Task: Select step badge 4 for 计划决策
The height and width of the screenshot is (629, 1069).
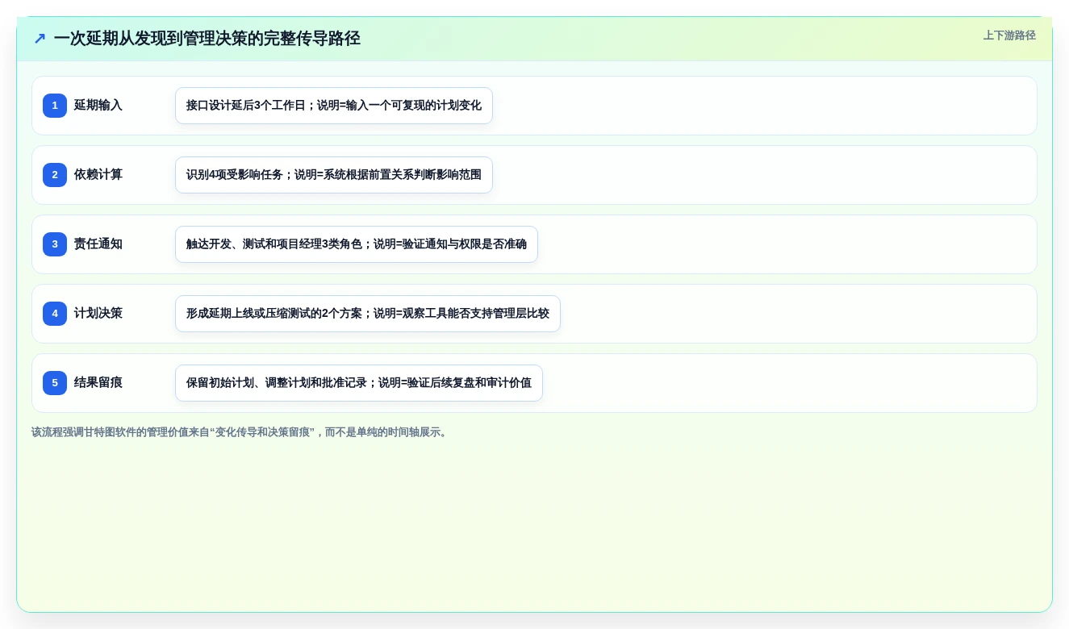Action: [x=55, y=314]
